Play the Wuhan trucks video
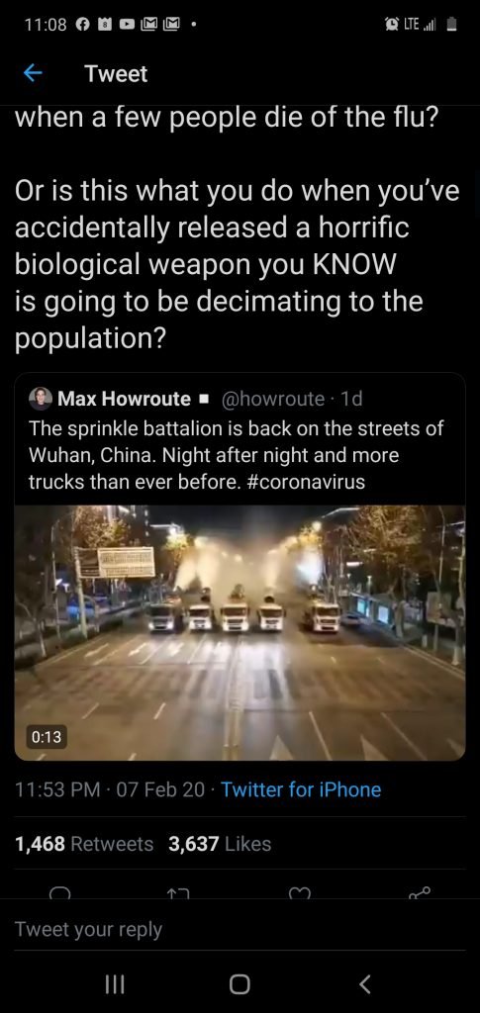 point(240,632)
